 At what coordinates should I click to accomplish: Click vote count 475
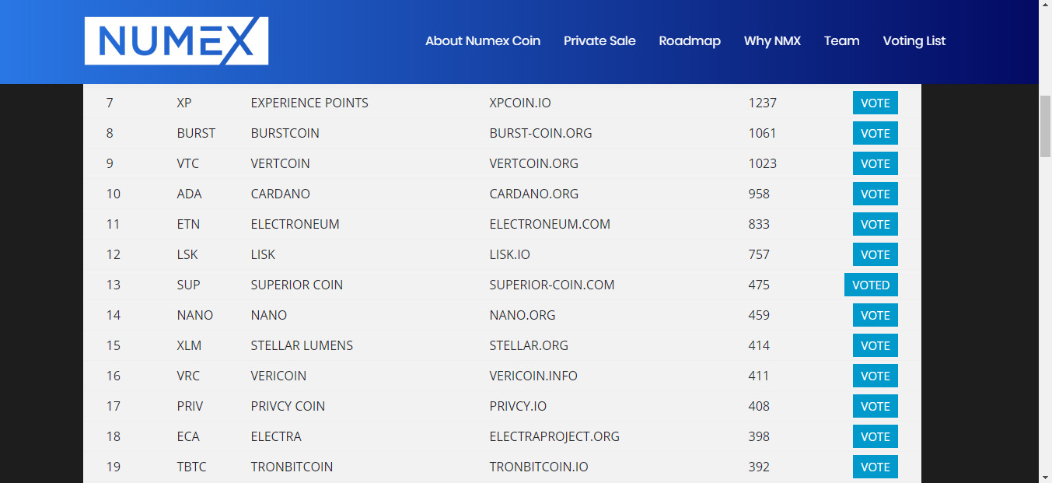pyautogui.click(x=759, y=285)
